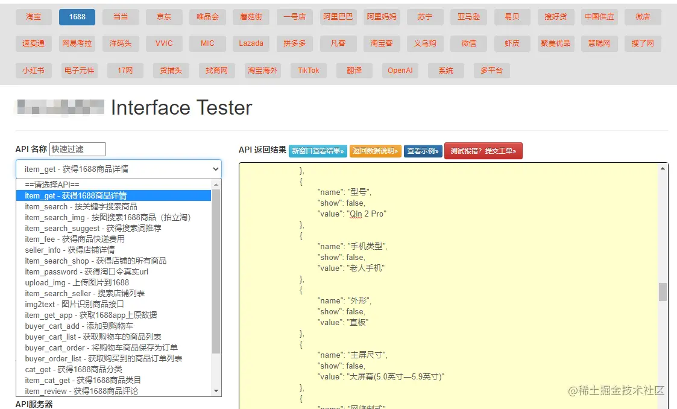
Task: Open the 中国供应 tab
Action: [x=599, y=17]
